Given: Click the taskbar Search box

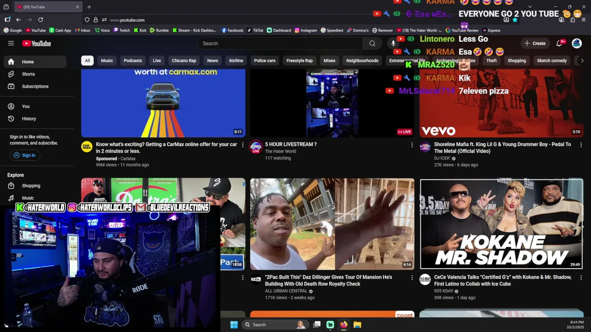Looking at the screenshot, I should coord(276,325).
